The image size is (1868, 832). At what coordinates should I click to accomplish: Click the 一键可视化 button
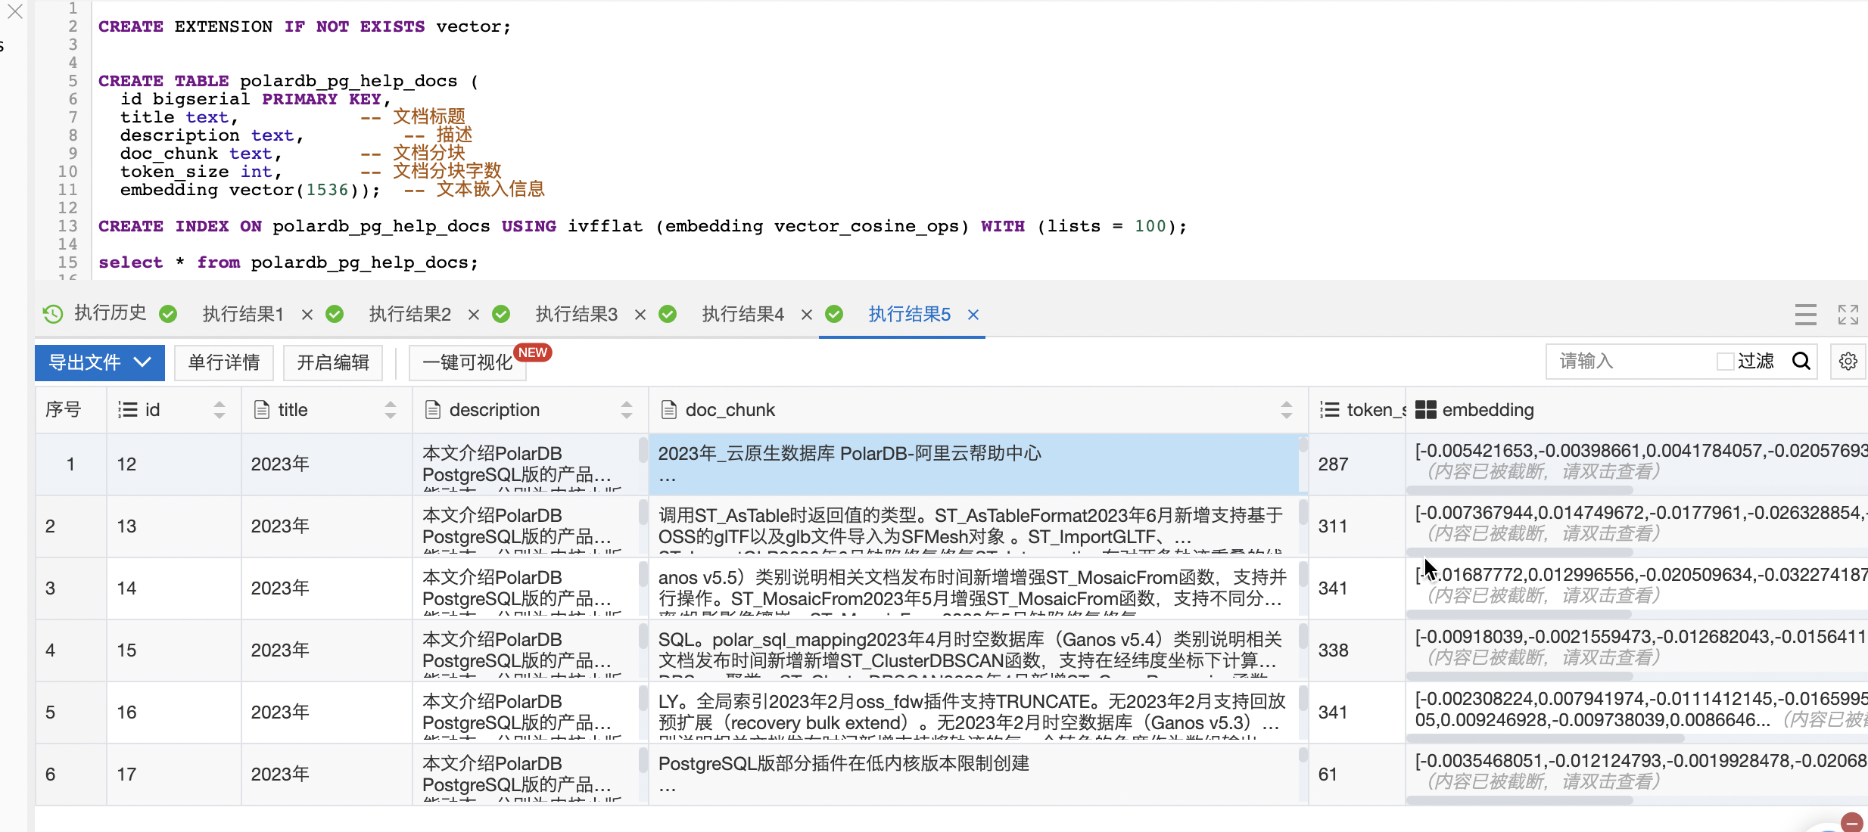pyautogui.click(x=467, y=362)
